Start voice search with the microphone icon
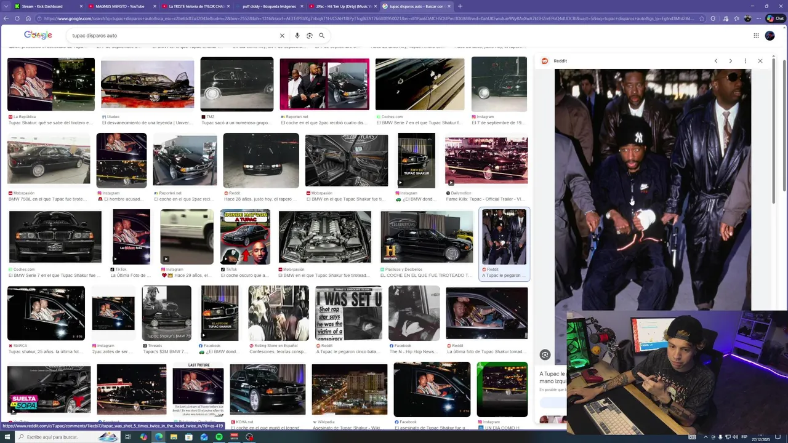788x443 pixels. pos(297,36)
